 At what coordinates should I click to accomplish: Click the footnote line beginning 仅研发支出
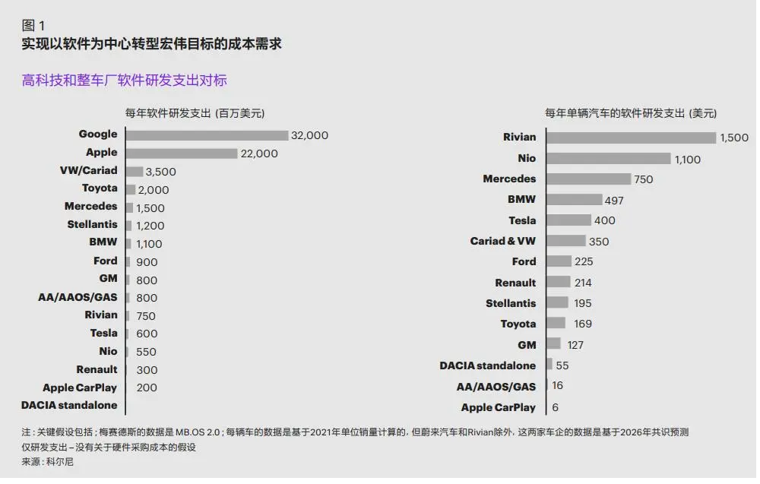109,448
